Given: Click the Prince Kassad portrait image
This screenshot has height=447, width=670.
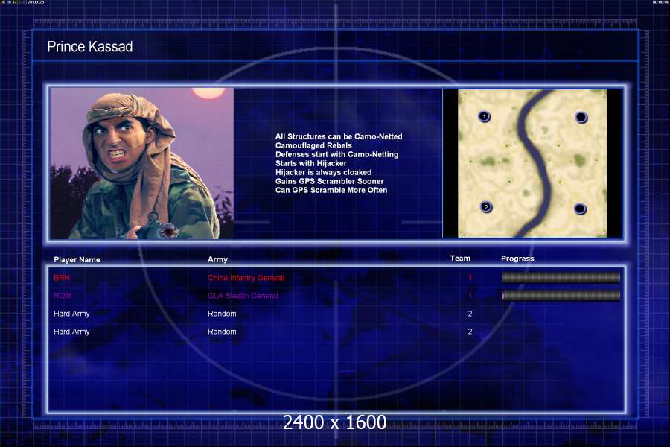Looking at the screenshot, I should pos(142,163).
